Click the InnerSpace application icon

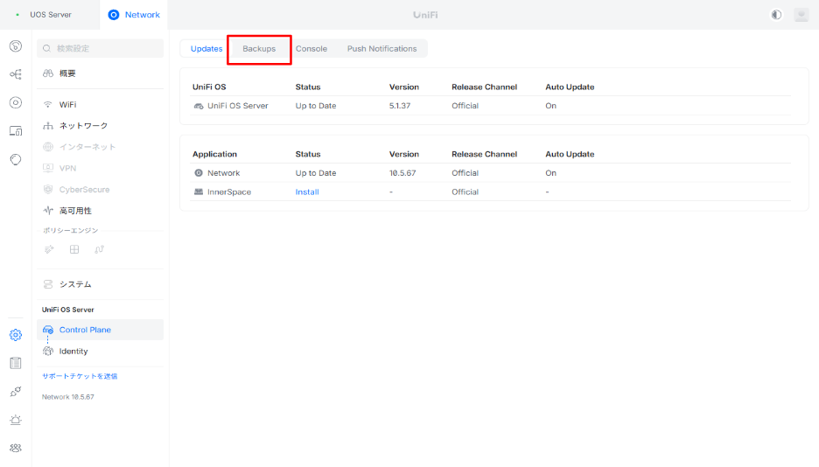tap(199, 192)
